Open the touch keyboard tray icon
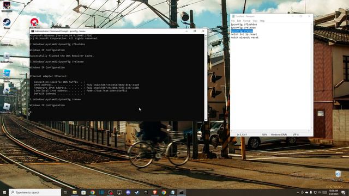 click(x=324, y=192)
